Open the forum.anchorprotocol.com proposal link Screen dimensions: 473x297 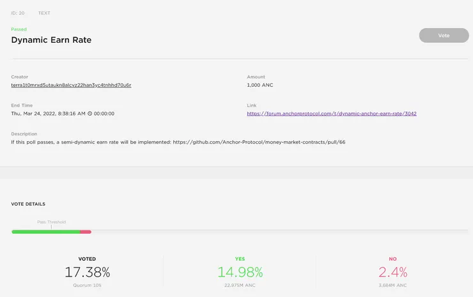coord(332,114)
